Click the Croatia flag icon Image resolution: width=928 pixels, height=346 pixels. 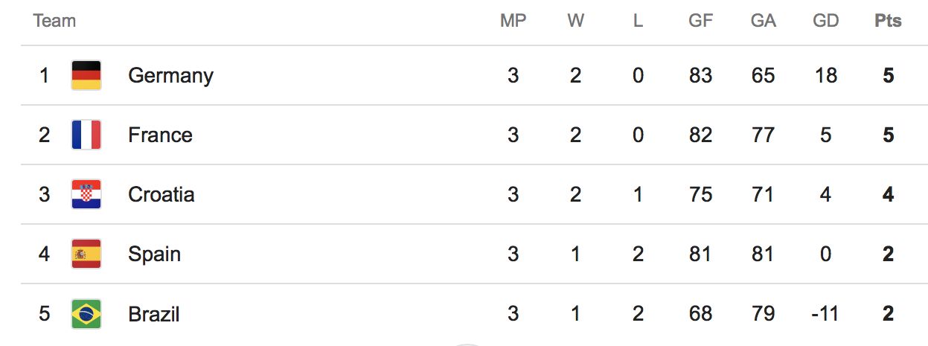click(x=86, y=195)
